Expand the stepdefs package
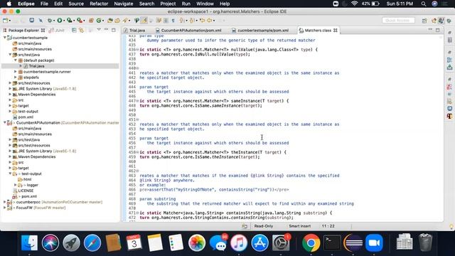The height and width of the screenshot is (256, 455). pyautogui.click(x=16, y=78)
